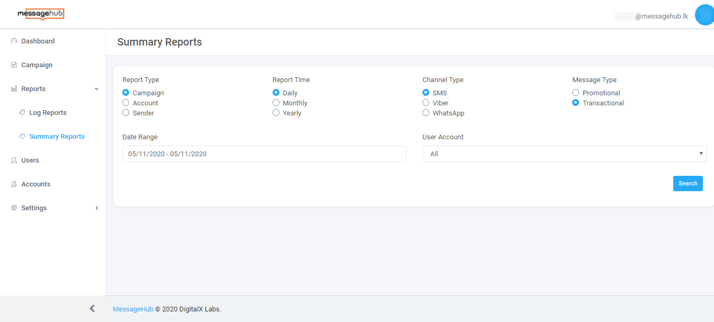
Task: Collapse the Reports menu chevron
Action: [97, 89]
